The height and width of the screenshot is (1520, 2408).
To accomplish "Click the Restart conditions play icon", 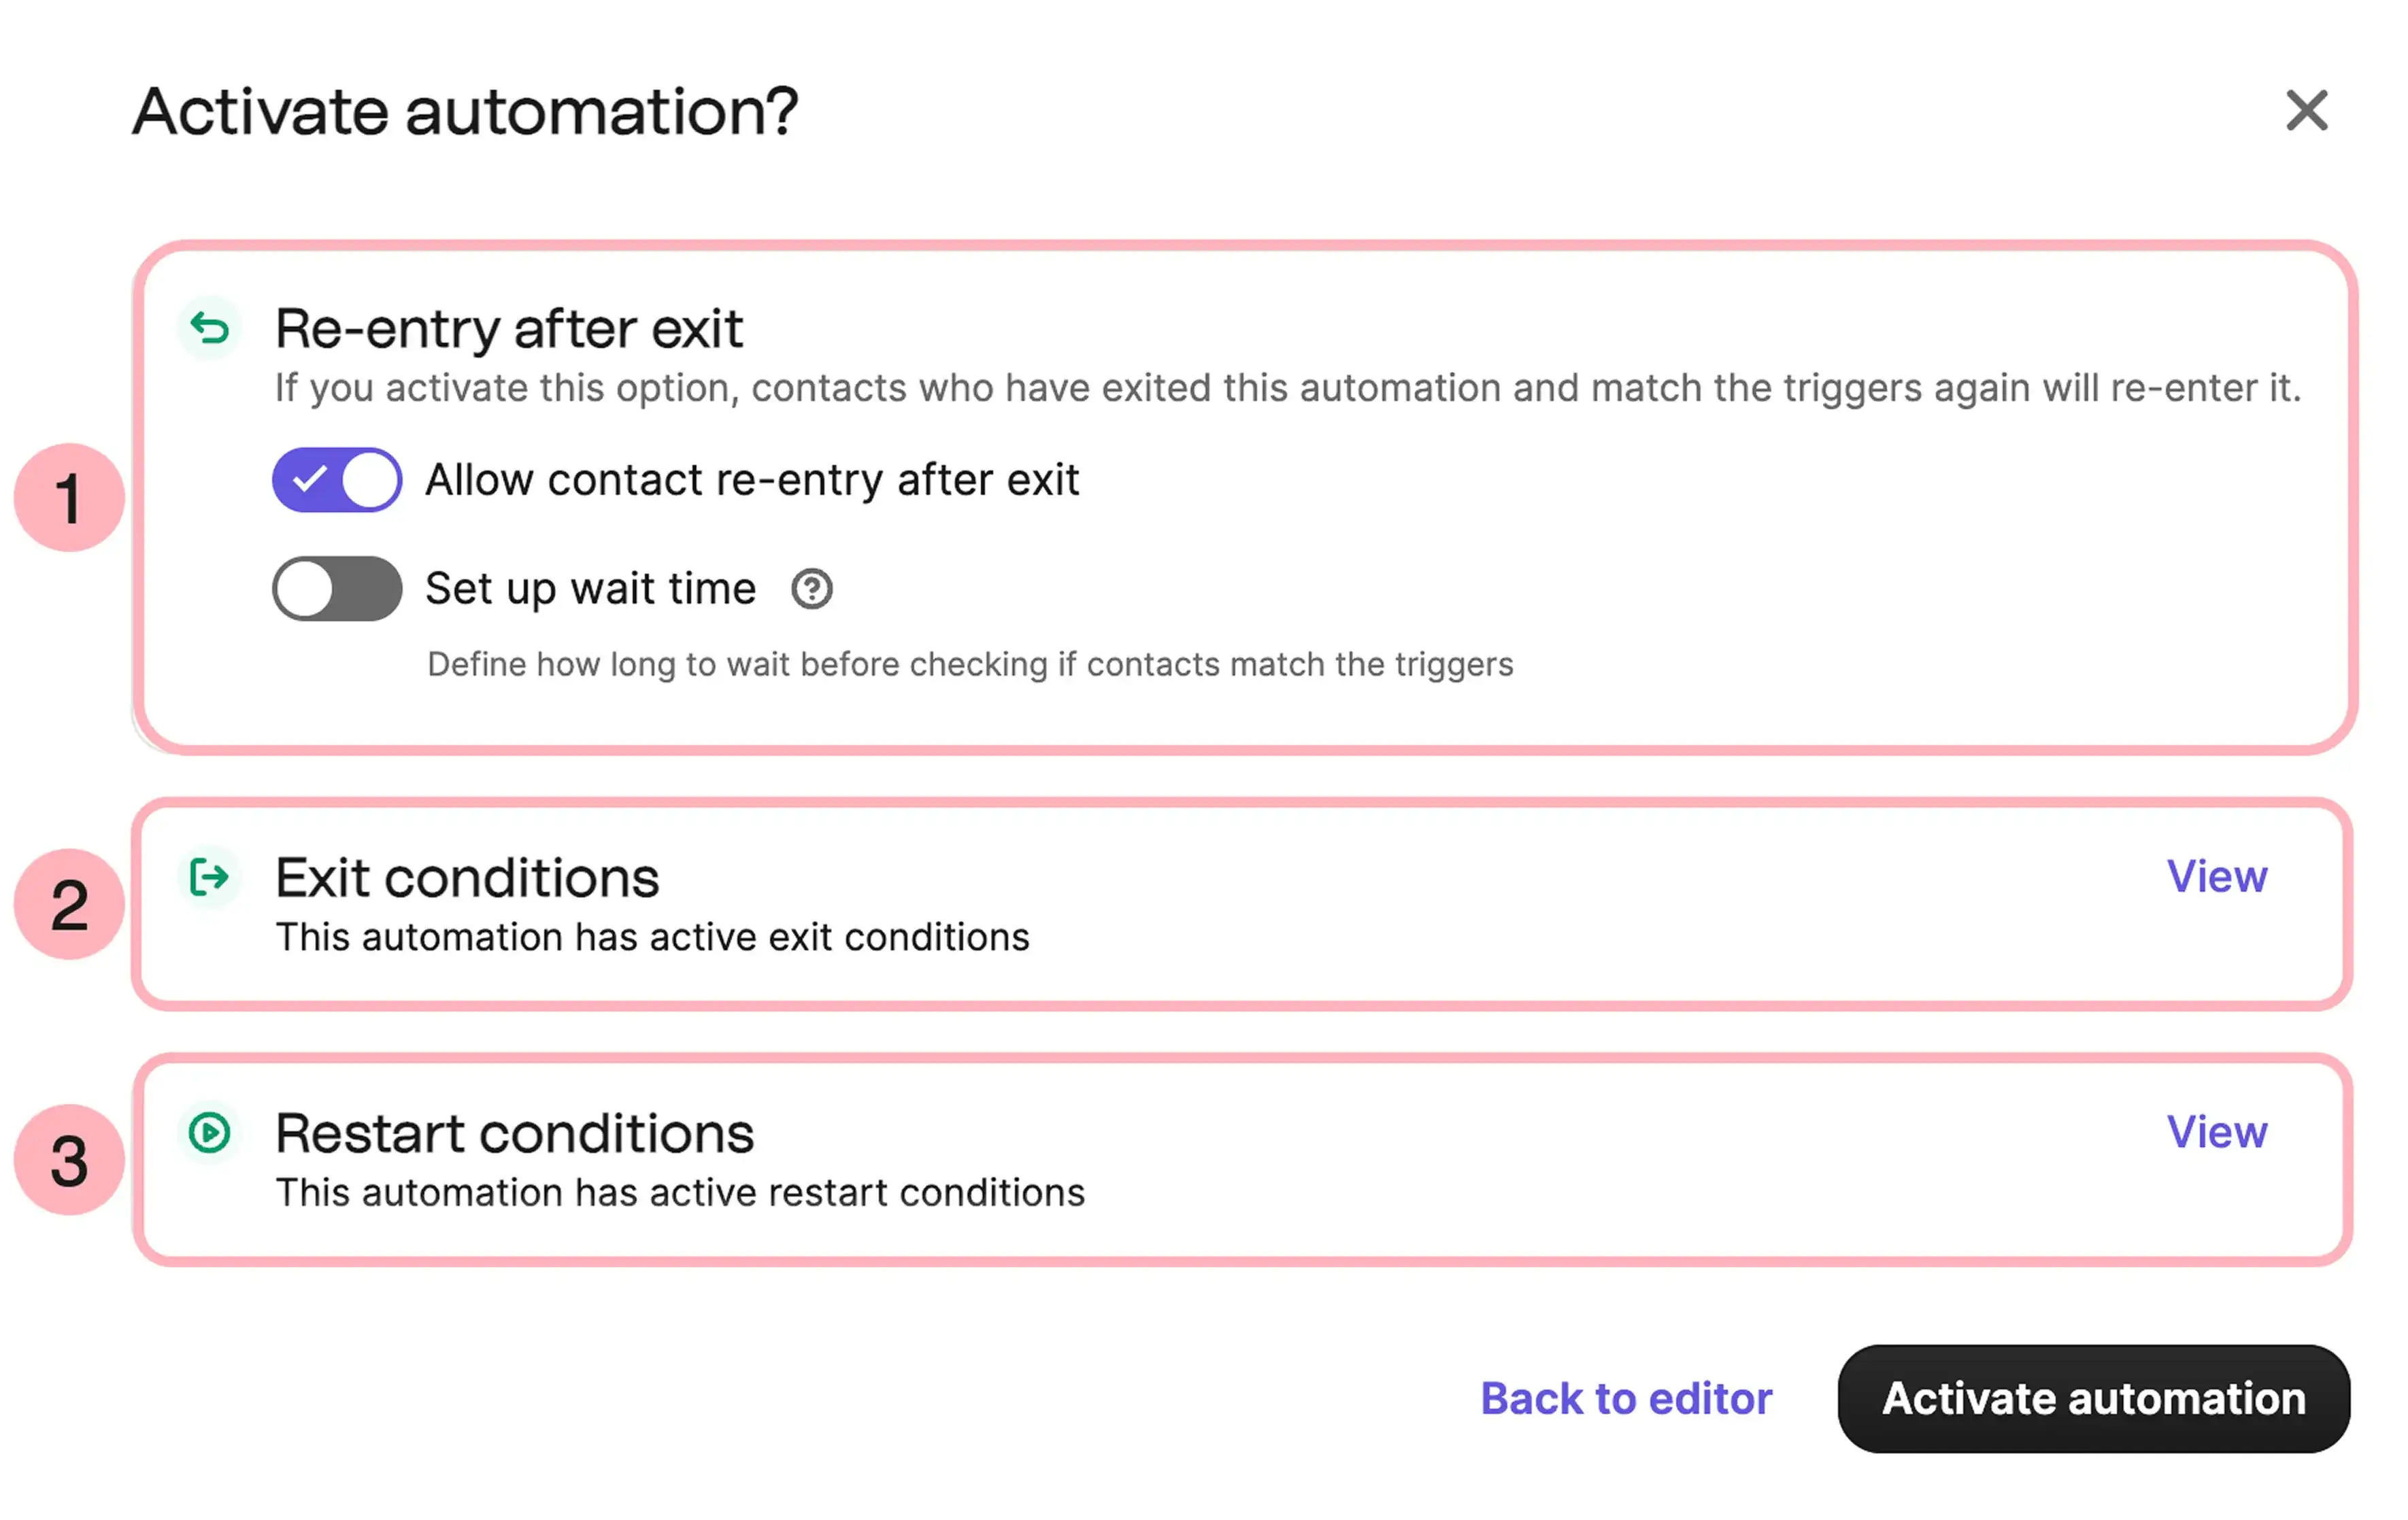I will pyautogui.click(x=210, y=1133).
